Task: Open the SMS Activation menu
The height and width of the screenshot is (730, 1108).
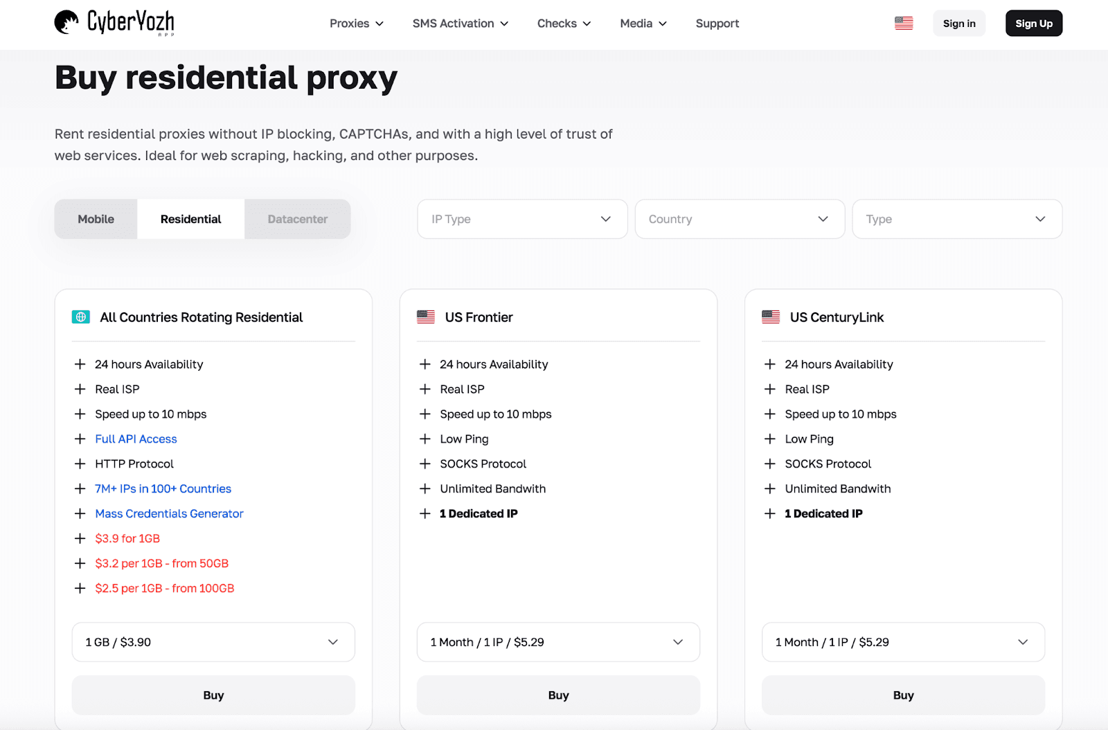Action: tap(461, 24)
